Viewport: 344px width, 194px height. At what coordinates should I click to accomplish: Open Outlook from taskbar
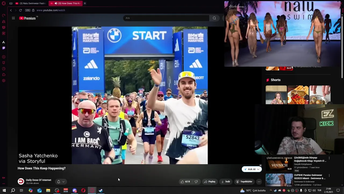[x=39, y=190]
